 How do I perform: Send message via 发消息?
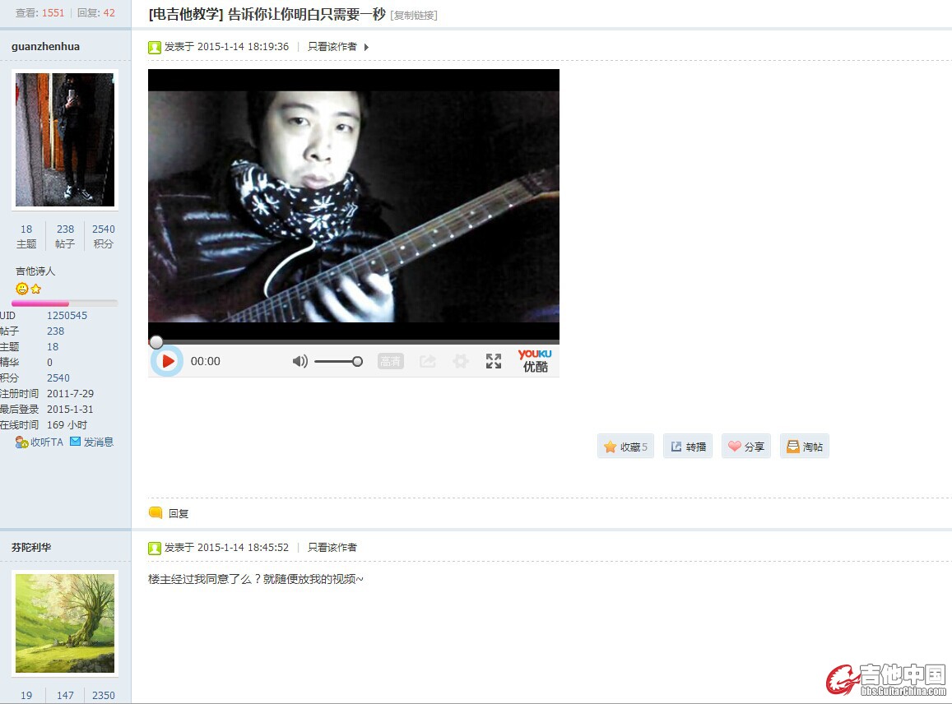click(x=91, y=442)
